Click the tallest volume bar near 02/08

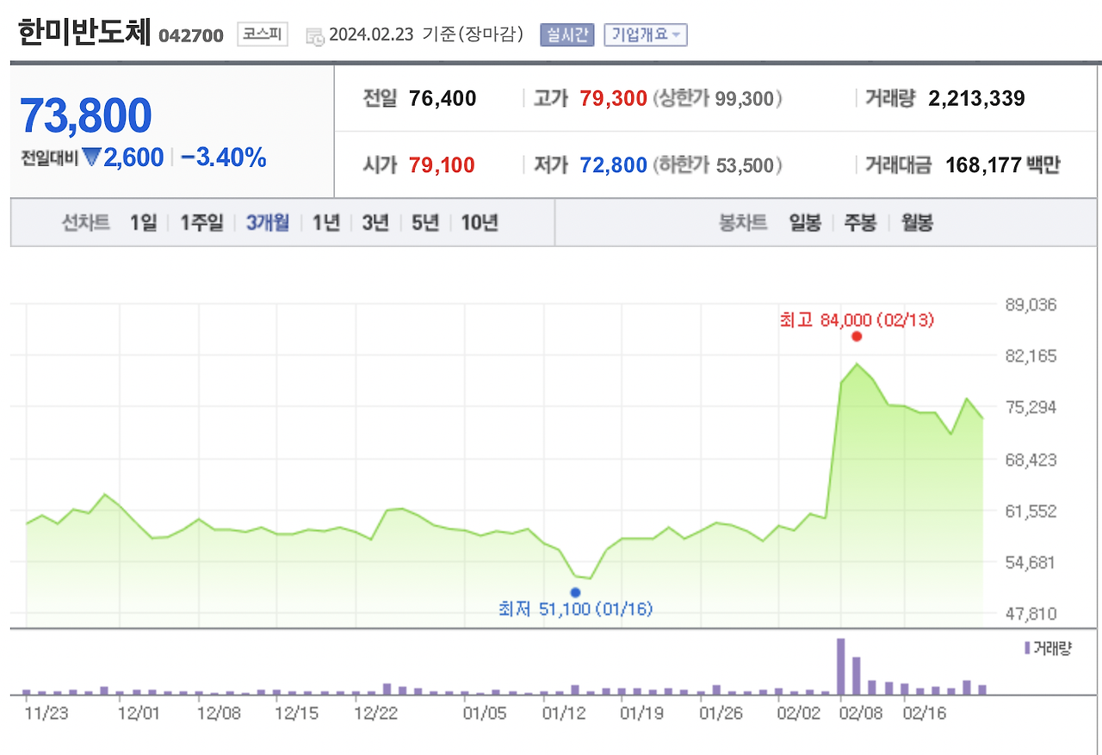[x=841, y=666]
